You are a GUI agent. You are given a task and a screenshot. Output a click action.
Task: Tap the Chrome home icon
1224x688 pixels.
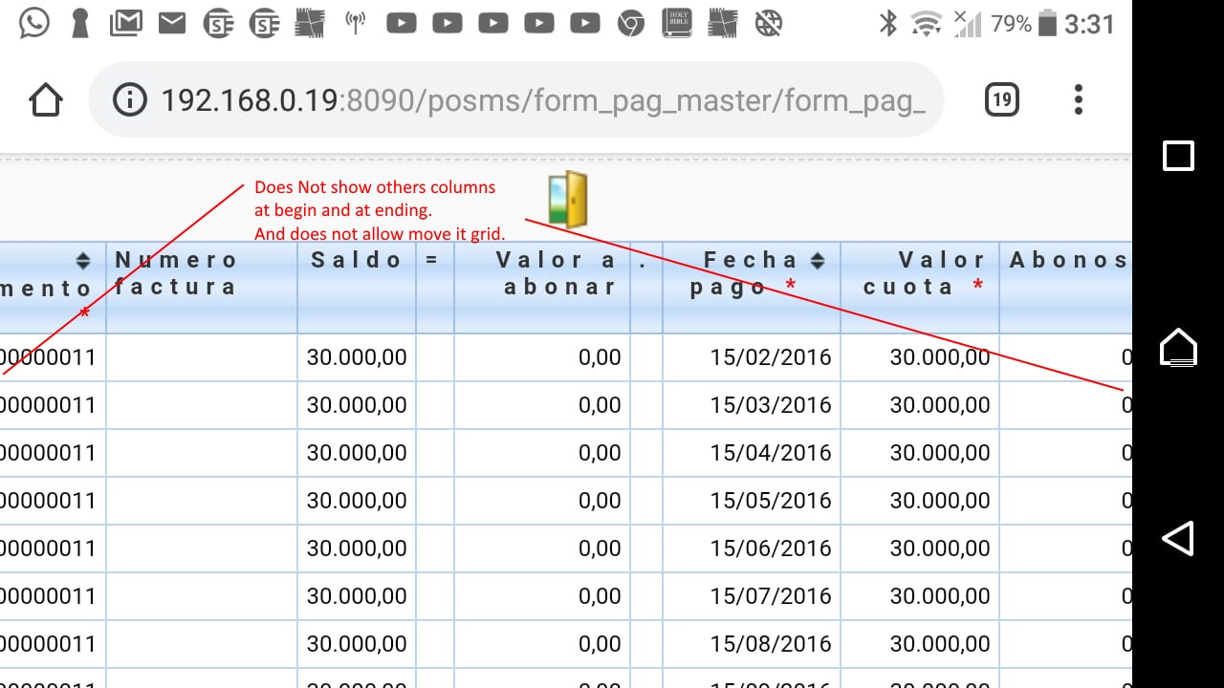[46, 99]
